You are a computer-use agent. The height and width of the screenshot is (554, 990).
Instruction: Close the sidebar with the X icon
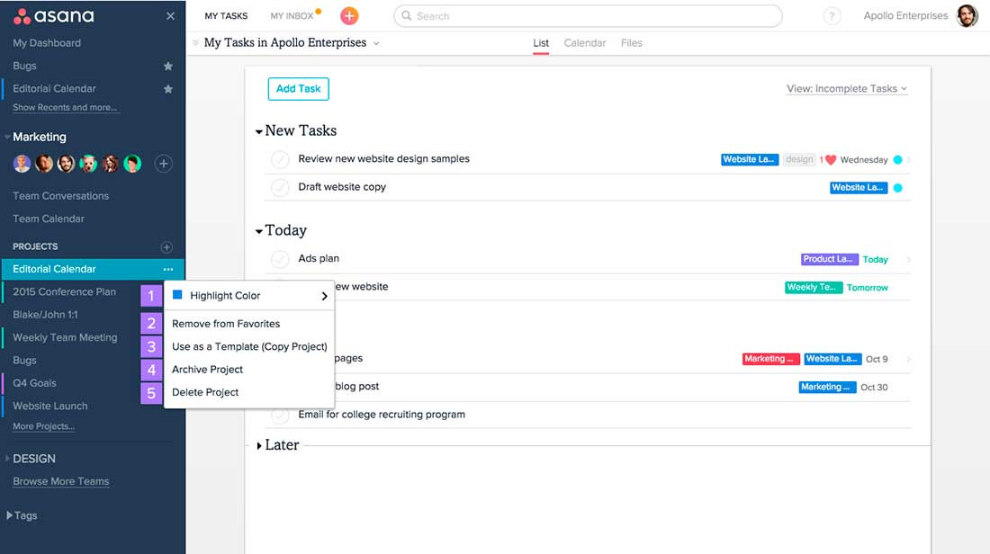pyautogui.click(x=171, y=16)
